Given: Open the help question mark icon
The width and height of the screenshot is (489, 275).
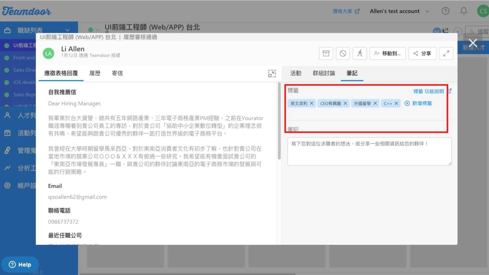Looking at the screenshot, I should (x=445, y=11).
